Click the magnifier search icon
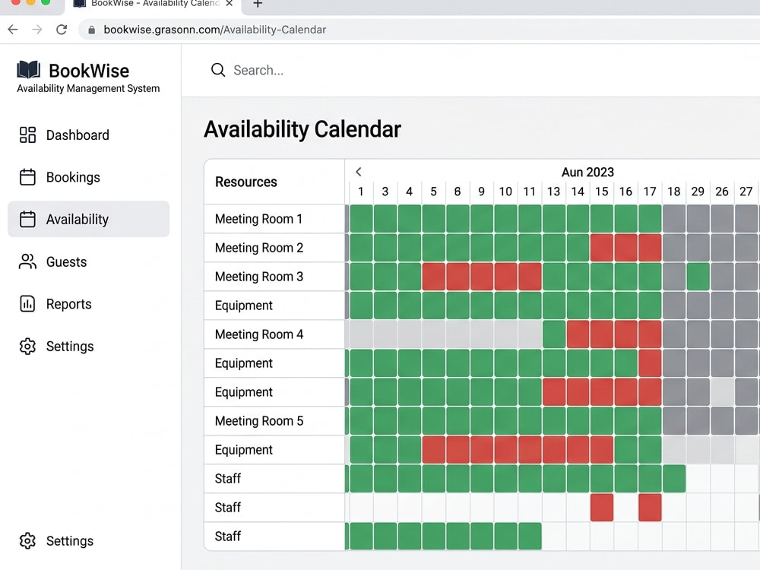 click(x=218, y=70)
